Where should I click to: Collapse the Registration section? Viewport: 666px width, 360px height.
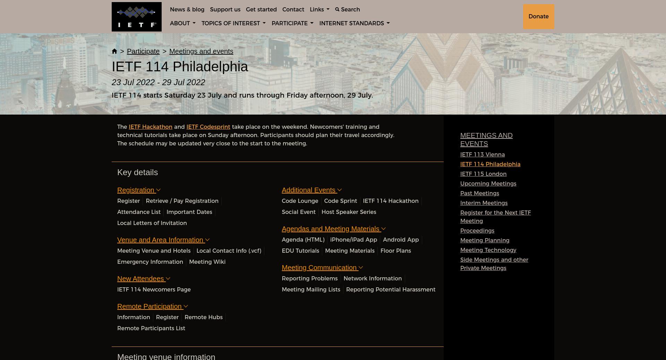(x=139, y=190)
